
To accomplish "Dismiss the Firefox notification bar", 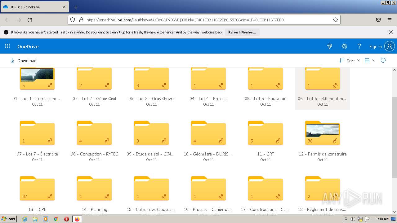I will [x=391, y=32].
